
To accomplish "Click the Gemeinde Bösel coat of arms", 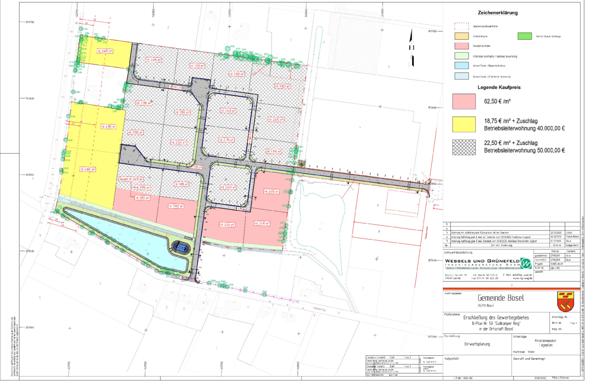I will coord(565,302).
